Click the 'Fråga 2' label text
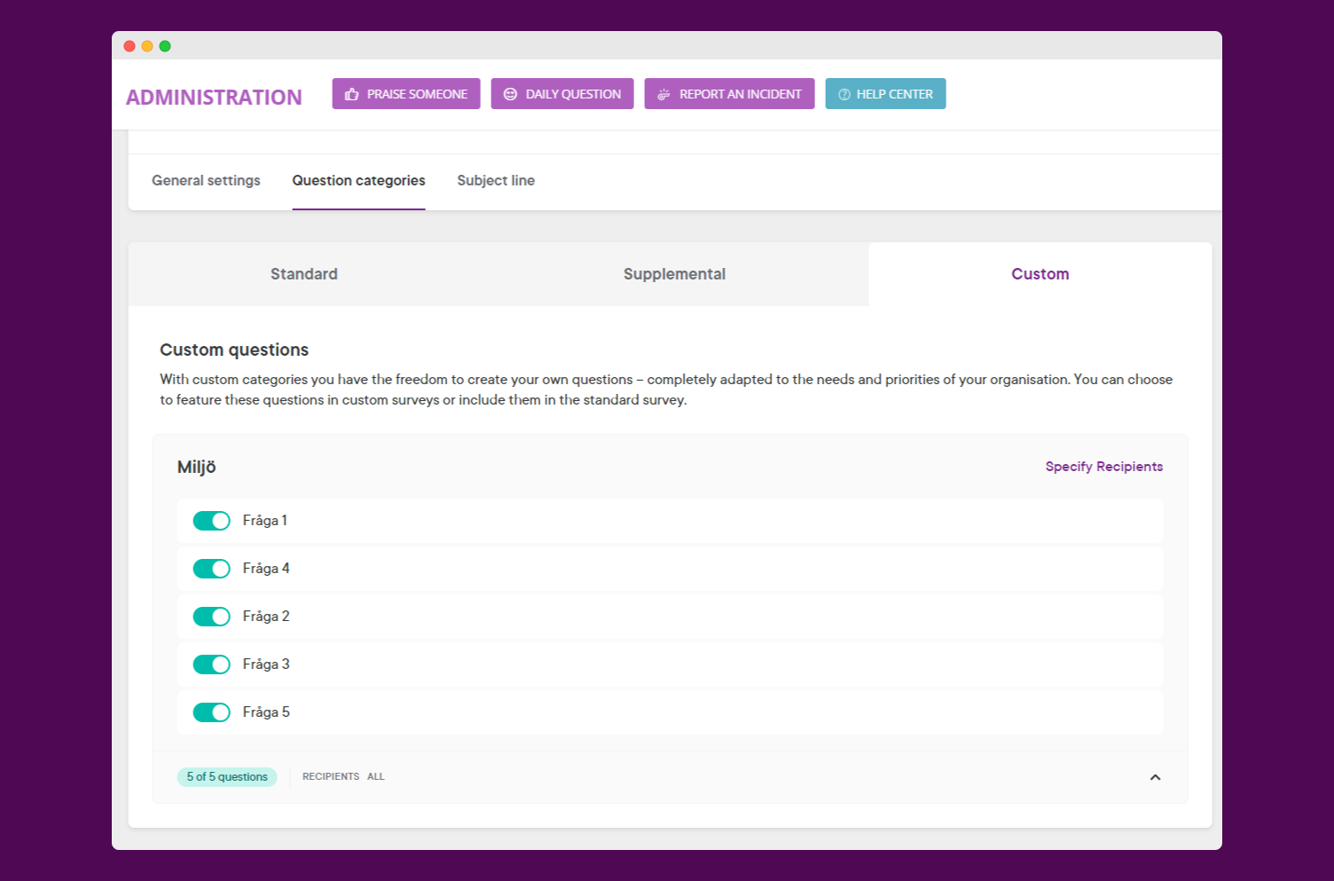 click(266, 617)
